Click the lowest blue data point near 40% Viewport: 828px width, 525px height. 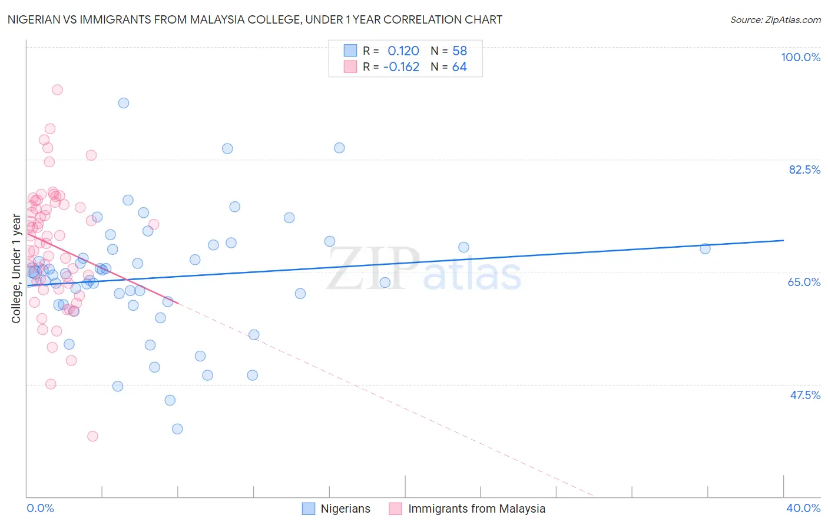coord(177,428)
